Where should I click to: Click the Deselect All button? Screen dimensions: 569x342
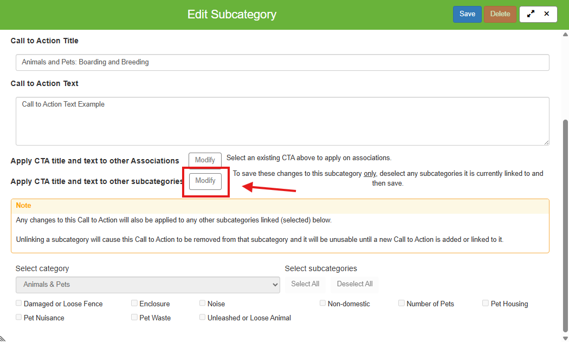(354, 284)
